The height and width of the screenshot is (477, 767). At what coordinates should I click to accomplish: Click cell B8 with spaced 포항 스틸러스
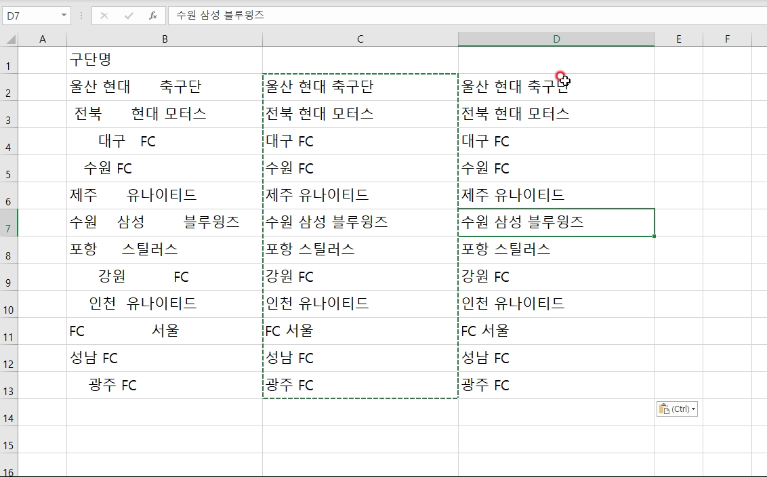click(165, 250)
